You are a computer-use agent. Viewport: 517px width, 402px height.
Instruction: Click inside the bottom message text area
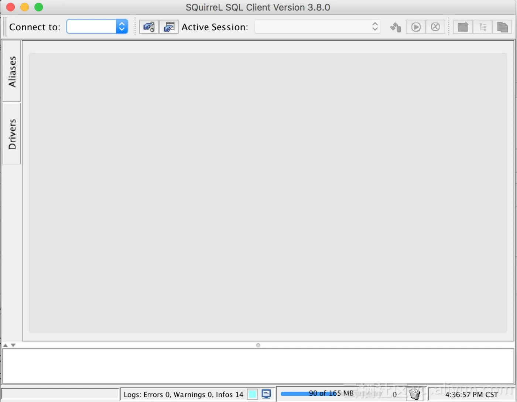(258, 366)
